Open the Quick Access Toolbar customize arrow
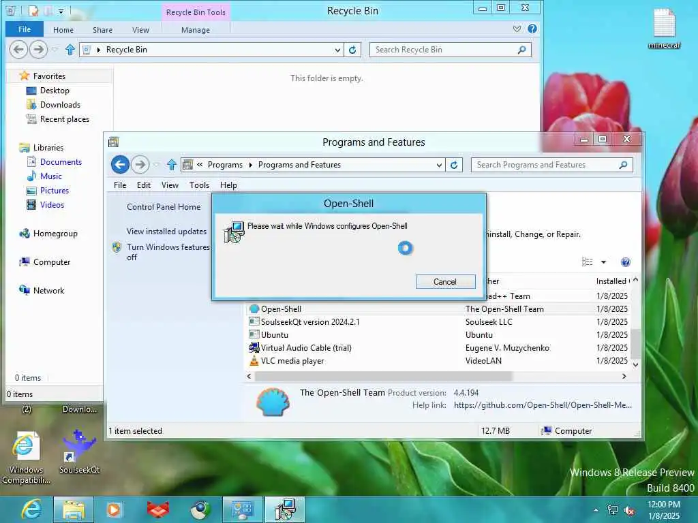Screen dimensions: 698x523 pyautogui.click(x=61, y=11)
